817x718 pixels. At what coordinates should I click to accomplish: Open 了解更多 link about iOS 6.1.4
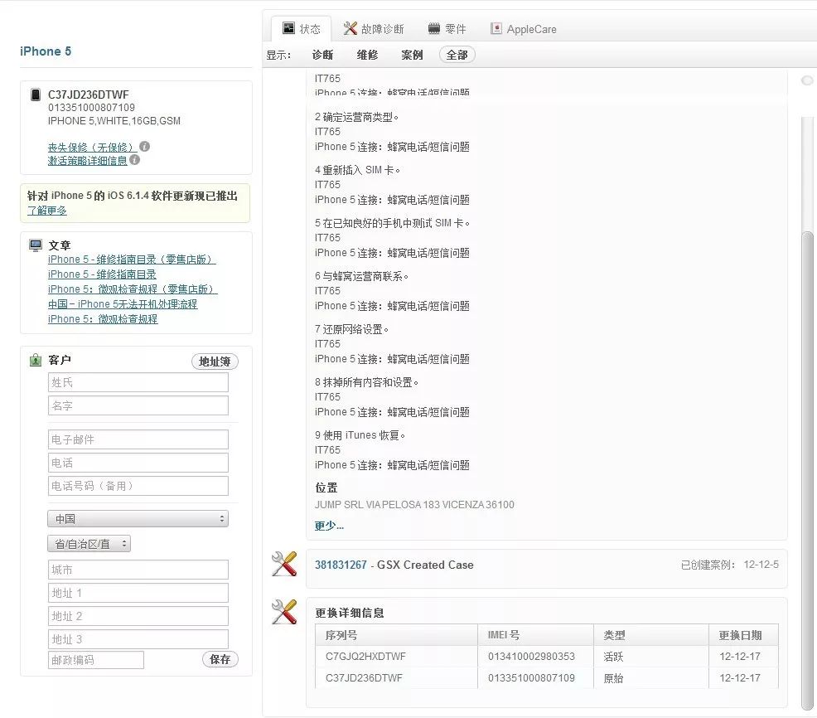(x=47, y=211)
